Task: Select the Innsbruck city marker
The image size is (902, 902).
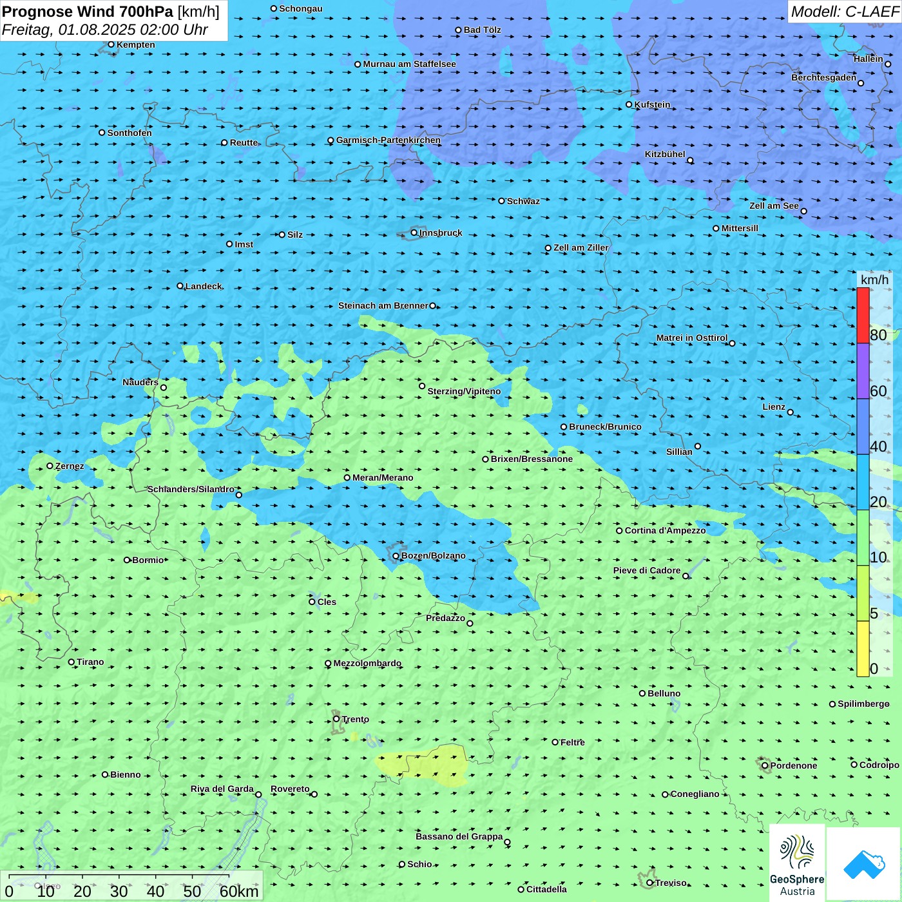Action: [x=414, y=233]
